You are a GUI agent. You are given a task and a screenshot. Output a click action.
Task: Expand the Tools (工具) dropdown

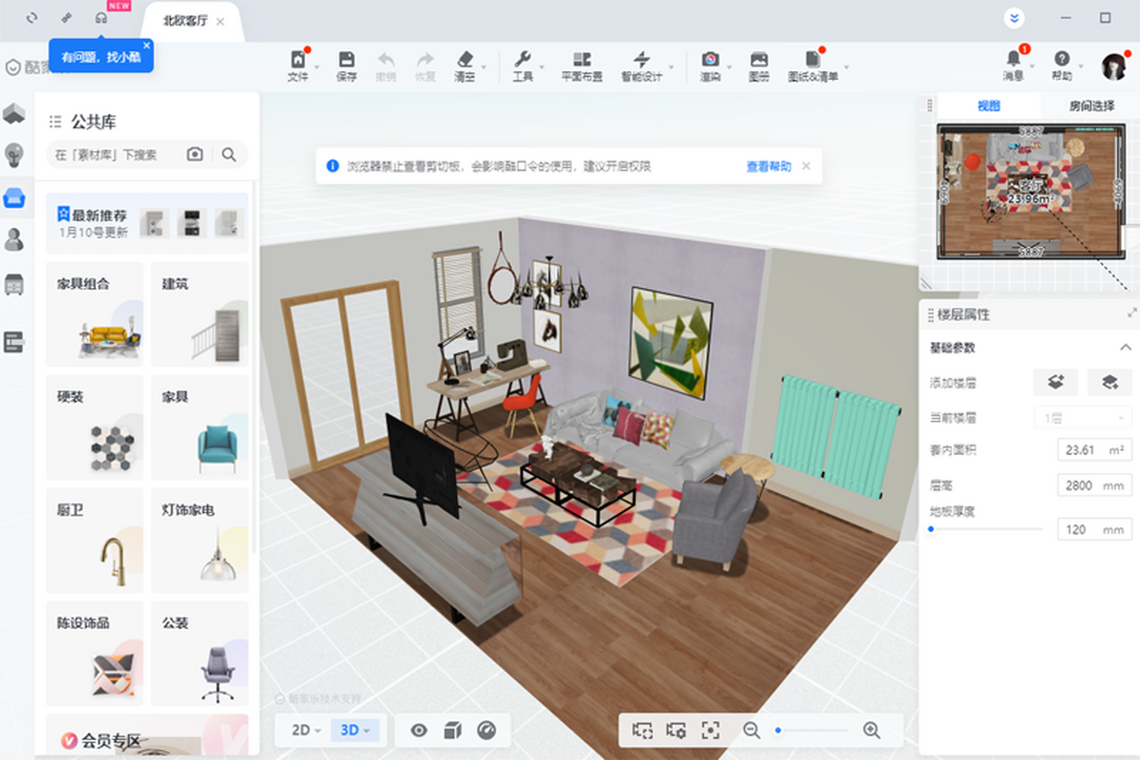coord(523,65)
